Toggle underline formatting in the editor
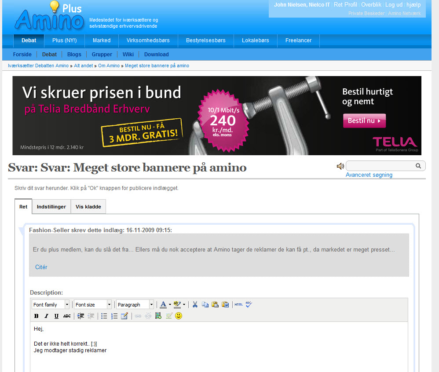439x372 pixels. [56, 316]
